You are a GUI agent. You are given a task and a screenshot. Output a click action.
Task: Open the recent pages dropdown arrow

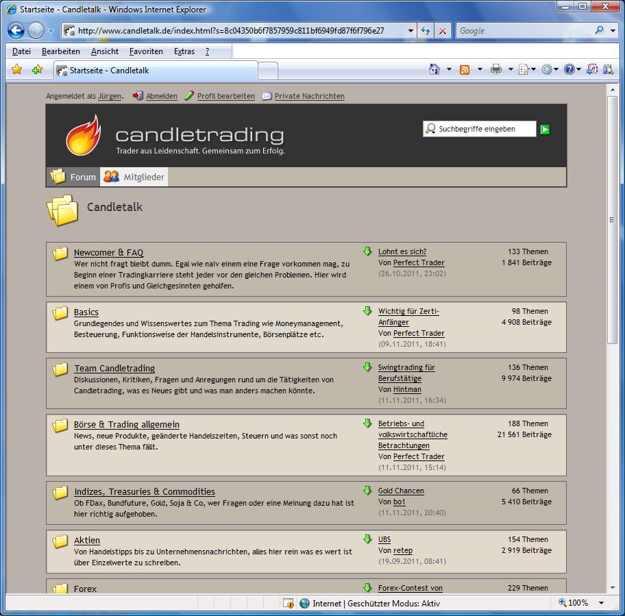[51, 31]
